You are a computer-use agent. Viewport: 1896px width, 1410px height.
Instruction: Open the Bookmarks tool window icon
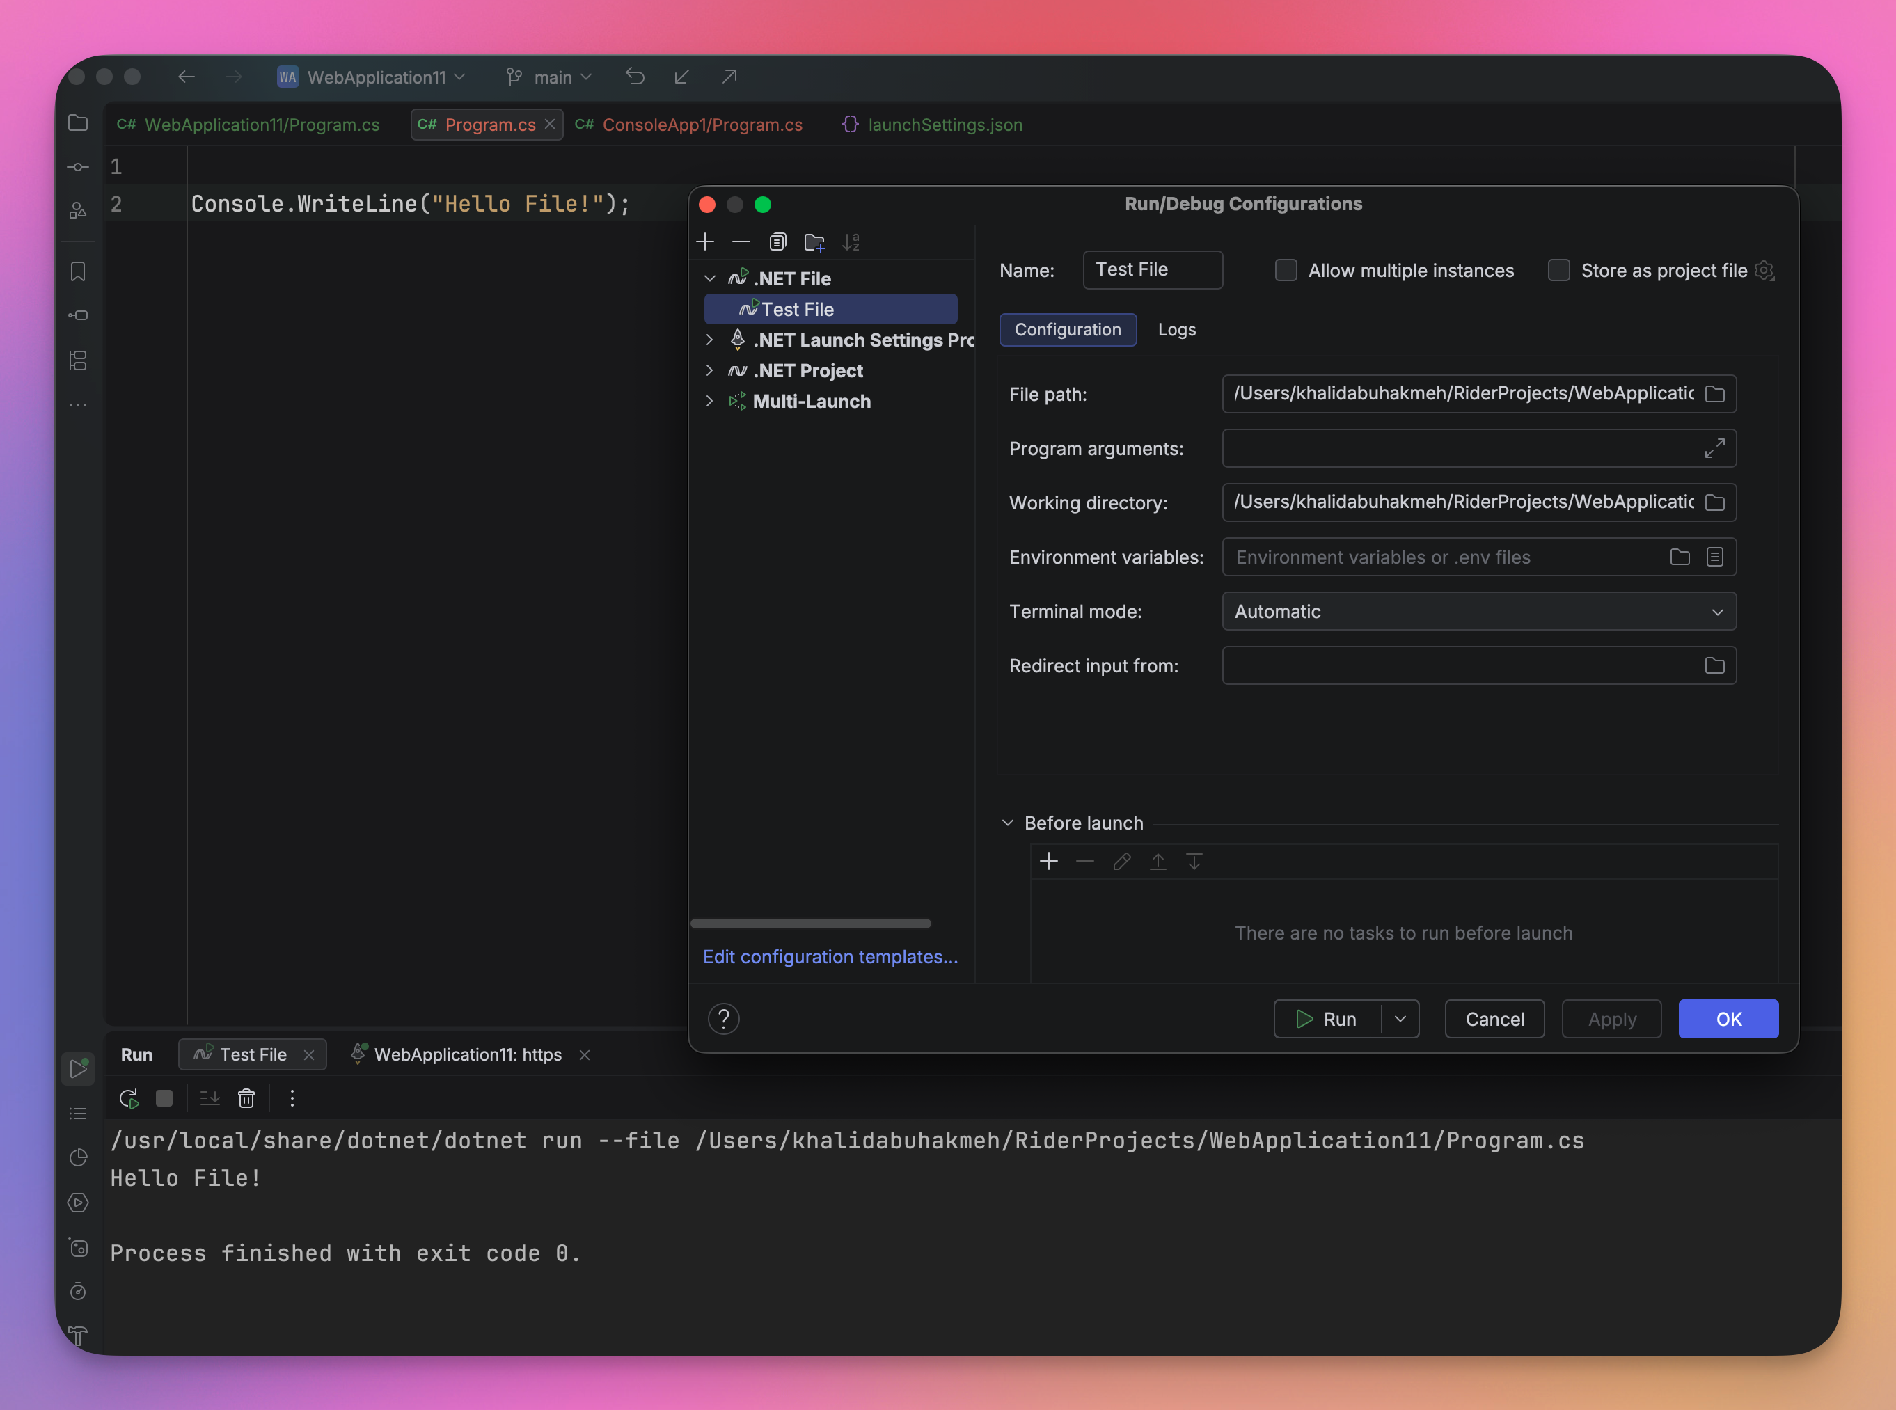tap(78, 271)
